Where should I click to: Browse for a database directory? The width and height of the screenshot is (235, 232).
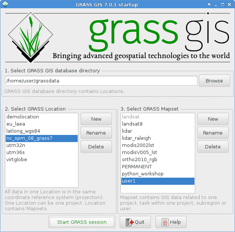pyautogui.click(x=214, y=81)
